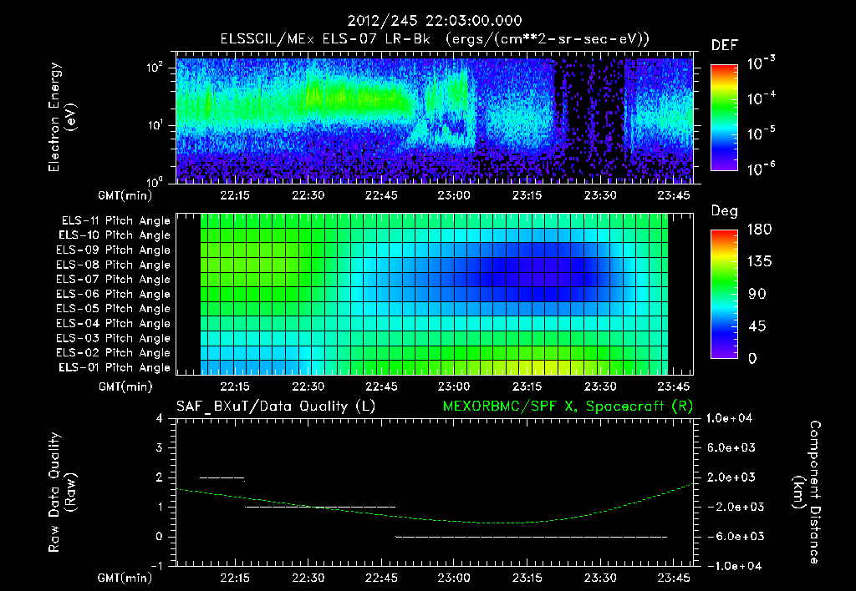Click the Deg pitch angle color bar
Image resolution: width=856 pixels, height=591 pixels.
click(725, 294)
